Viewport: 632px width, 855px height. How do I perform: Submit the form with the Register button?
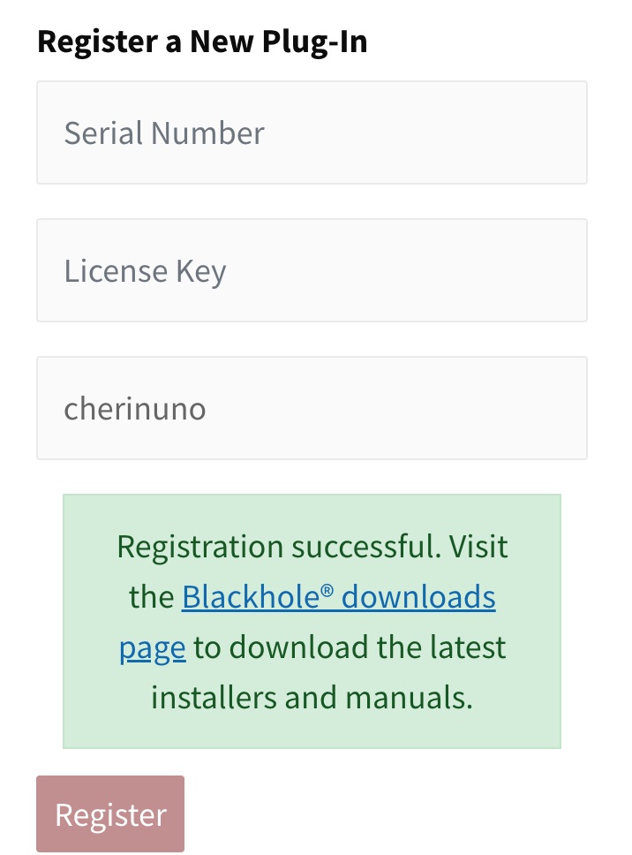pos(110,813)
